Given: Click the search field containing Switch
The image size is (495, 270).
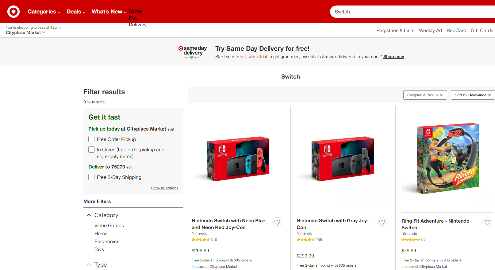Looking at the screenshot, I should (x=411, y=12).
